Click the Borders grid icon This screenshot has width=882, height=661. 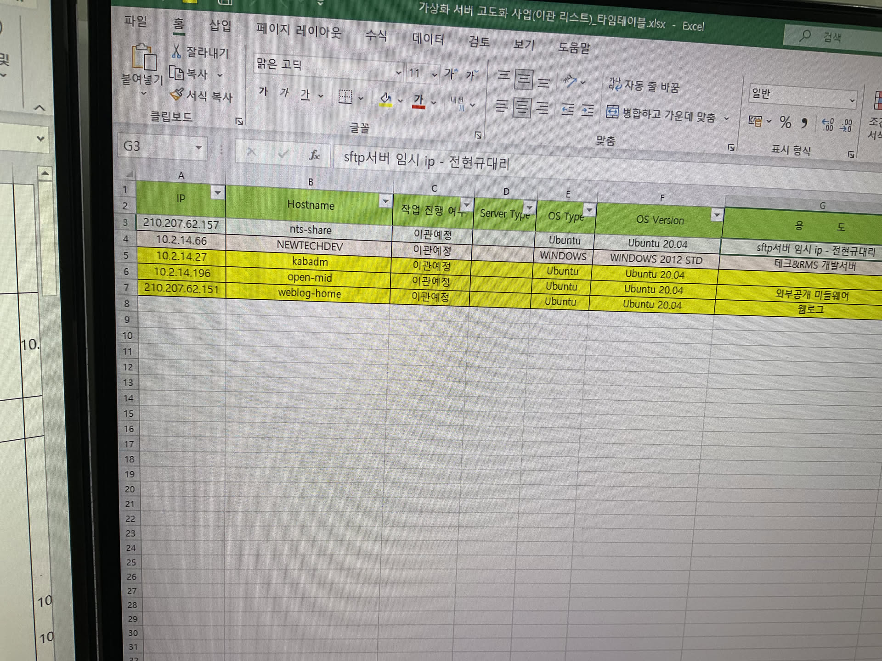[x=345, y=96]
